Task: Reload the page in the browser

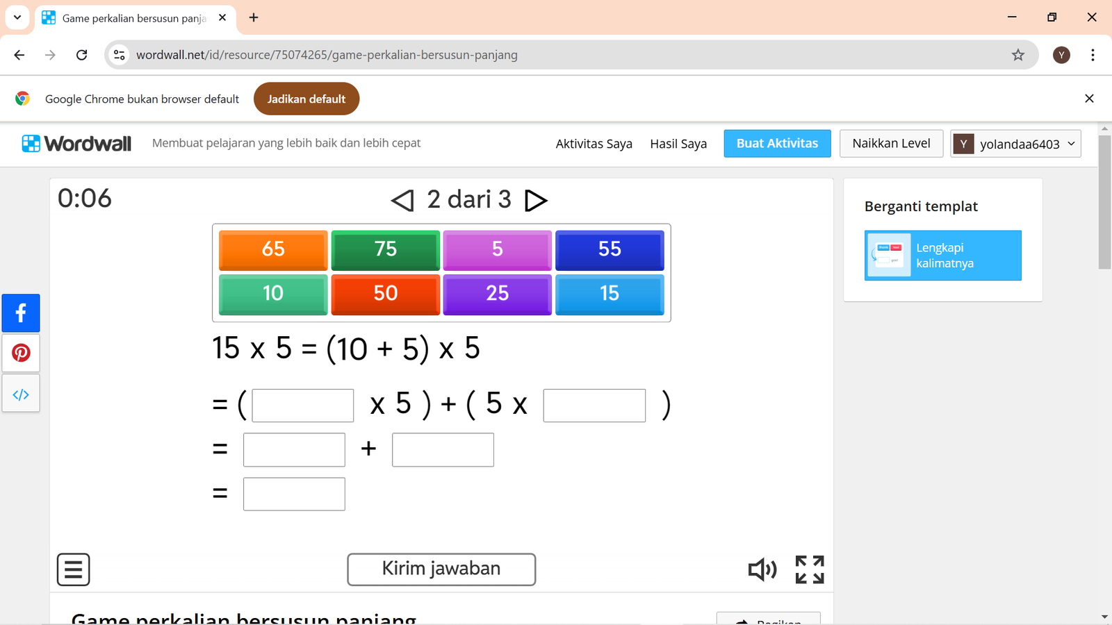Action: pos(81,55)
